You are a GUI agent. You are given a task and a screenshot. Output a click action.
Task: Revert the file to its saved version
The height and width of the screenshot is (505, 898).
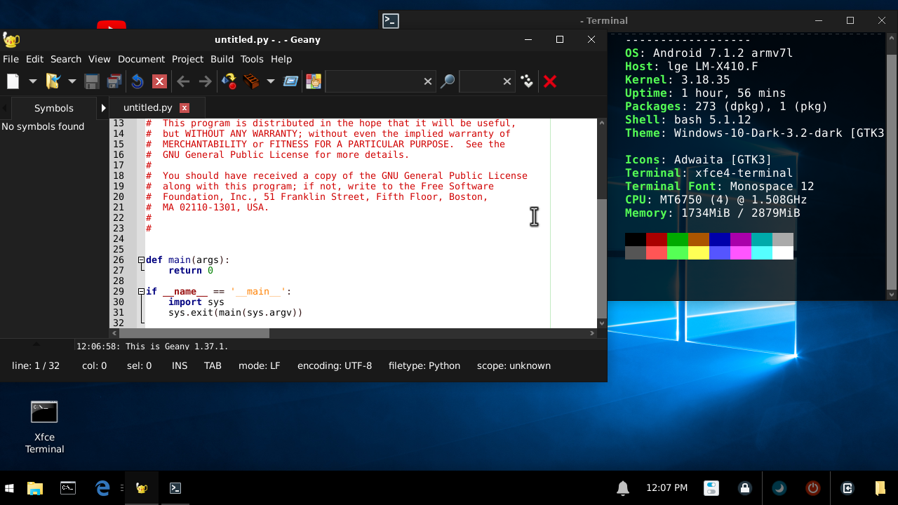click(138, 81)
